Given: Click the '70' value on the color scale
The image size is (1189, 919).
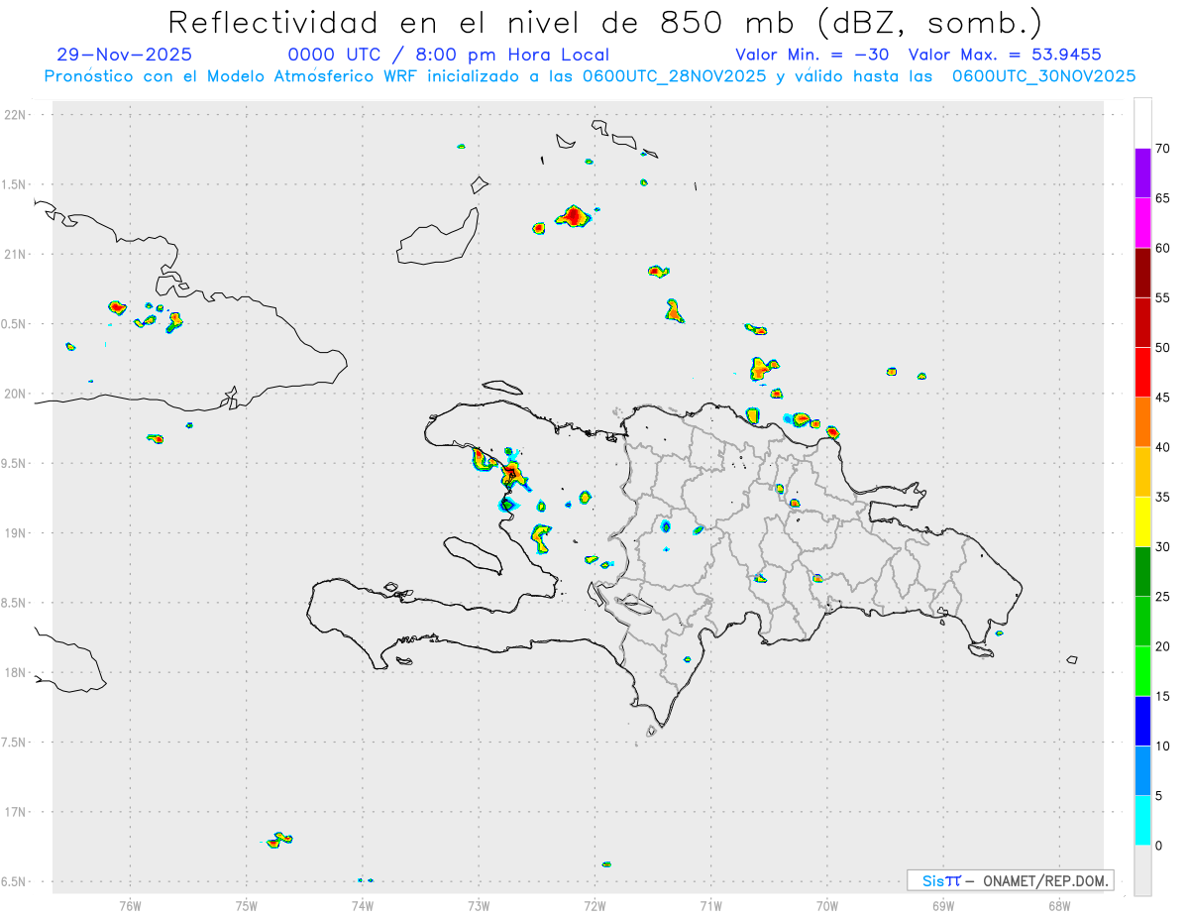Looking at the screenshot, I should pyautogui.click(x=1163, y=149).
